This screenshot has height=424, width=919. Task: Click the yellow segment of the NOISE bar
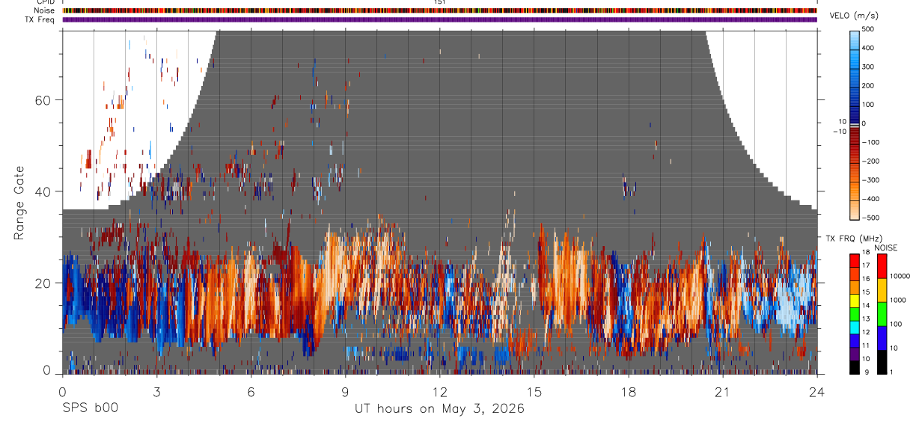pos(882,290)
